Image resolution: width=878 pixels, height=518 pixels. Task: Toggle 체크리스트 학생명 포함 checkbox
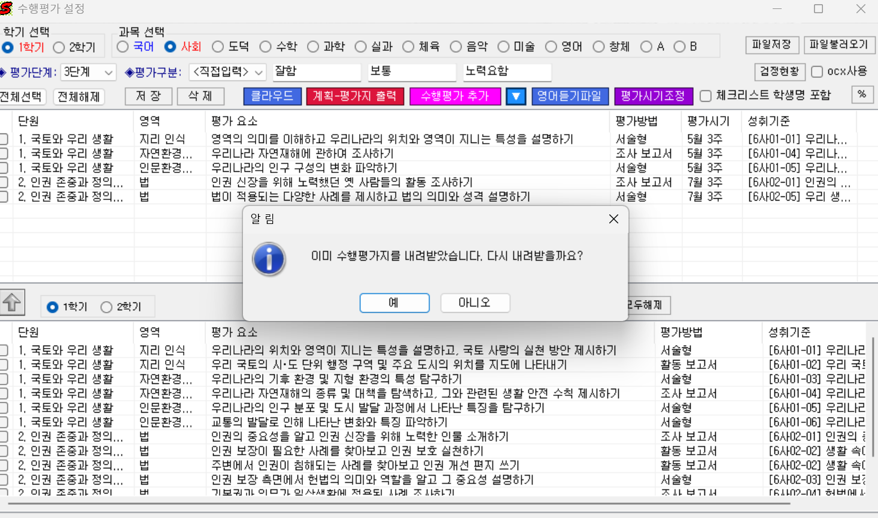point(706,96)
